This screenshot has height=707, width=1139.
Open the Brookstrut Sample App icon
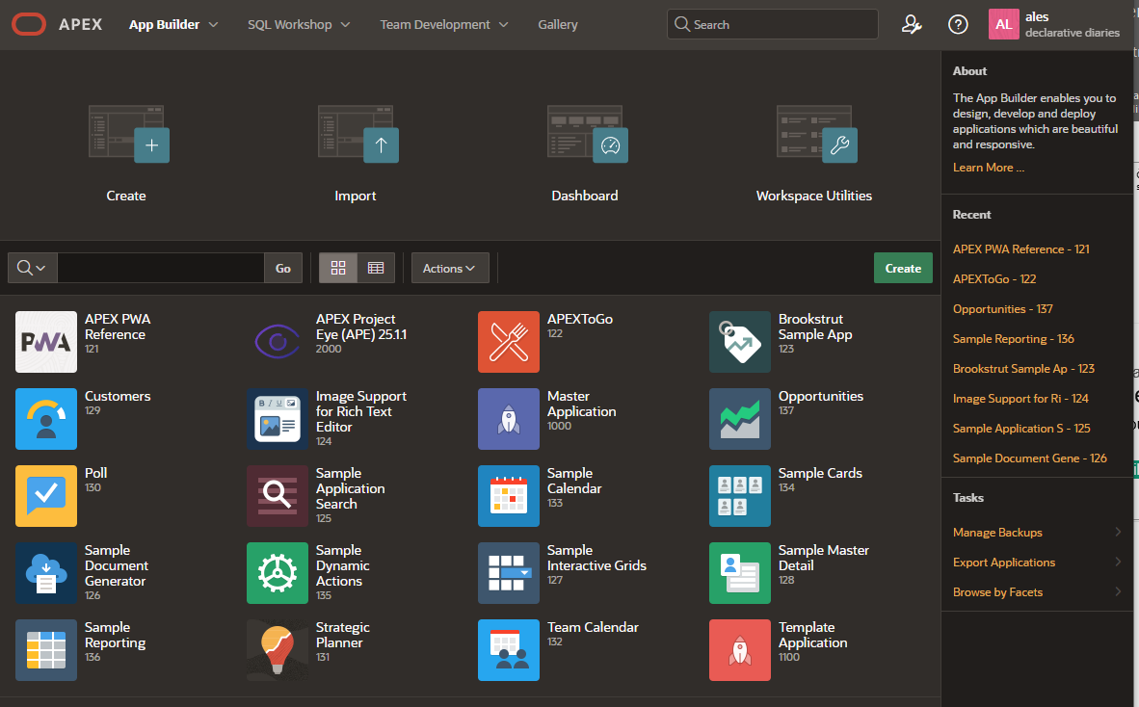click(739, 342)
